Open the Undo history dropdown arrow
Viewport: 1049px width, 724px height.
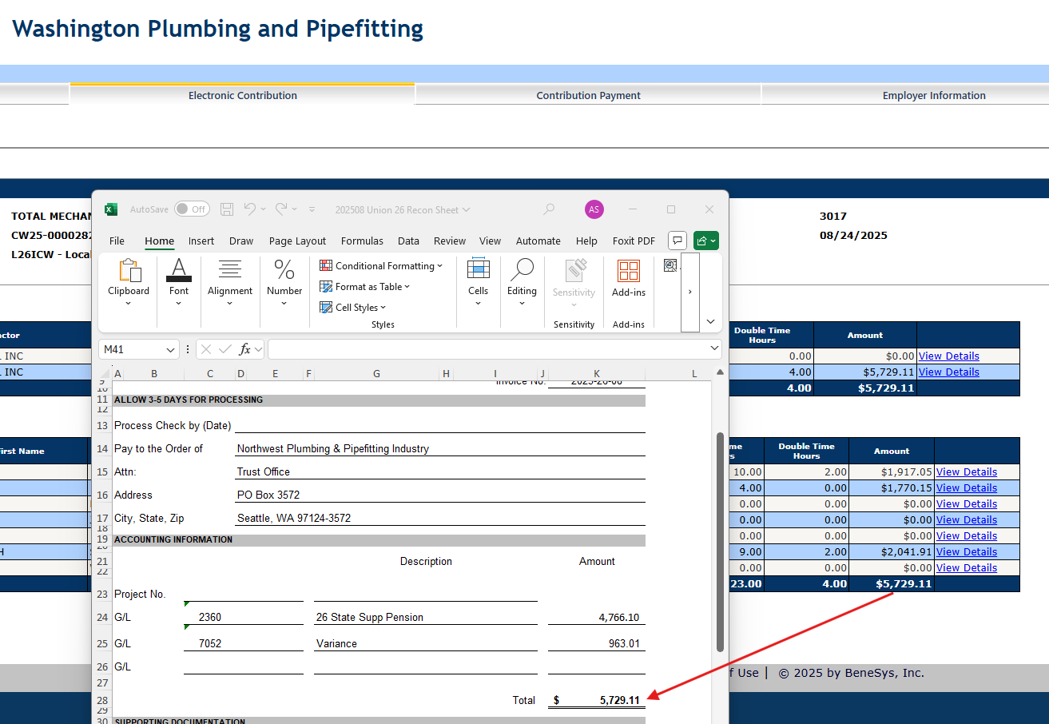(x=263, y=209)
